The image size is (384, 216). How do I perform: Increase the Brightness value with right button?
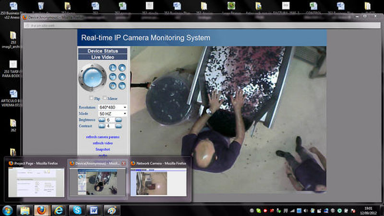pyautogui.click(x=119, y=119)
